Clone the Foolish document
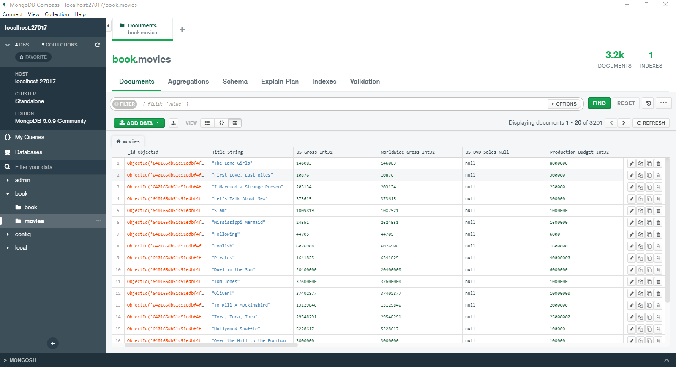The width and height of the screenshot is (676, 367). 649,246
